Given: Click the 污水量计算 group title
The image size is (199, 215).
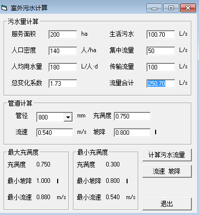Looking at the screenshot, I should 23,21.
